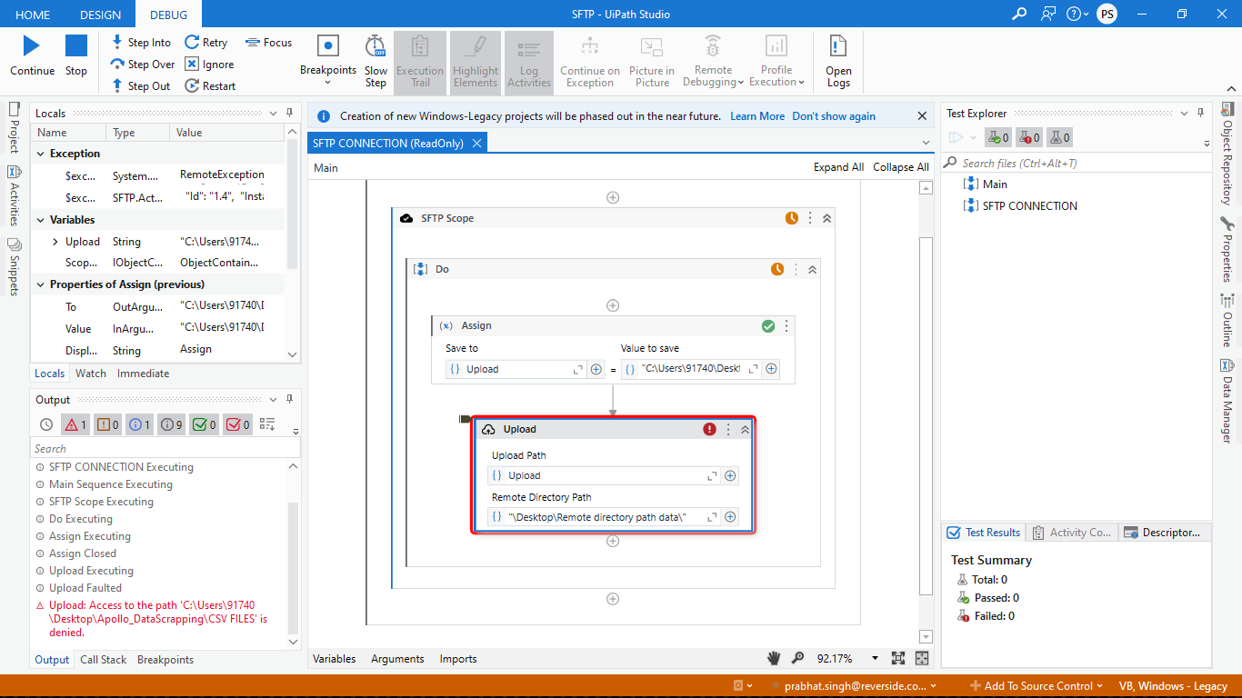Toggle the Focus debugging mode

click(x=268, y=42)
